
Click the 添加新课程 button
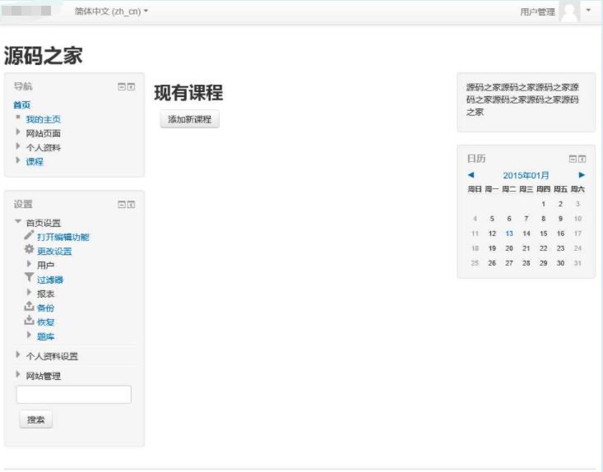click(189, 119)
